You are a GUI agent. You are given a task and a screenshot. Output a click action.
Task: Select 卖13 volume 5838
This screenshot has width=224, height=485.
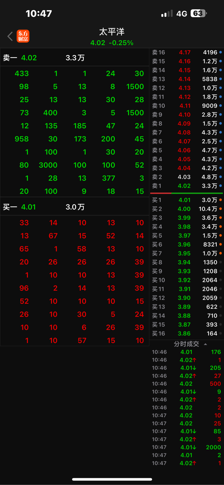point(210,79)
